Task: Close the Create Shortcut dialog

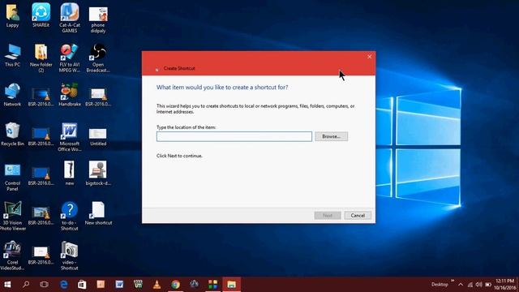Action: pos(370,57)
